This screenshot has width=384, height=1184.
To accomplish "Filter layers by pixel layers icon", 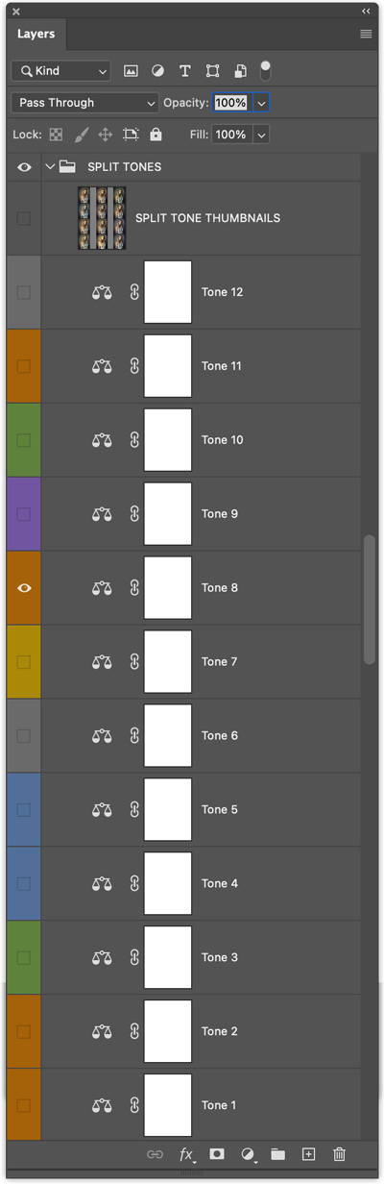I will click(131, 71).
